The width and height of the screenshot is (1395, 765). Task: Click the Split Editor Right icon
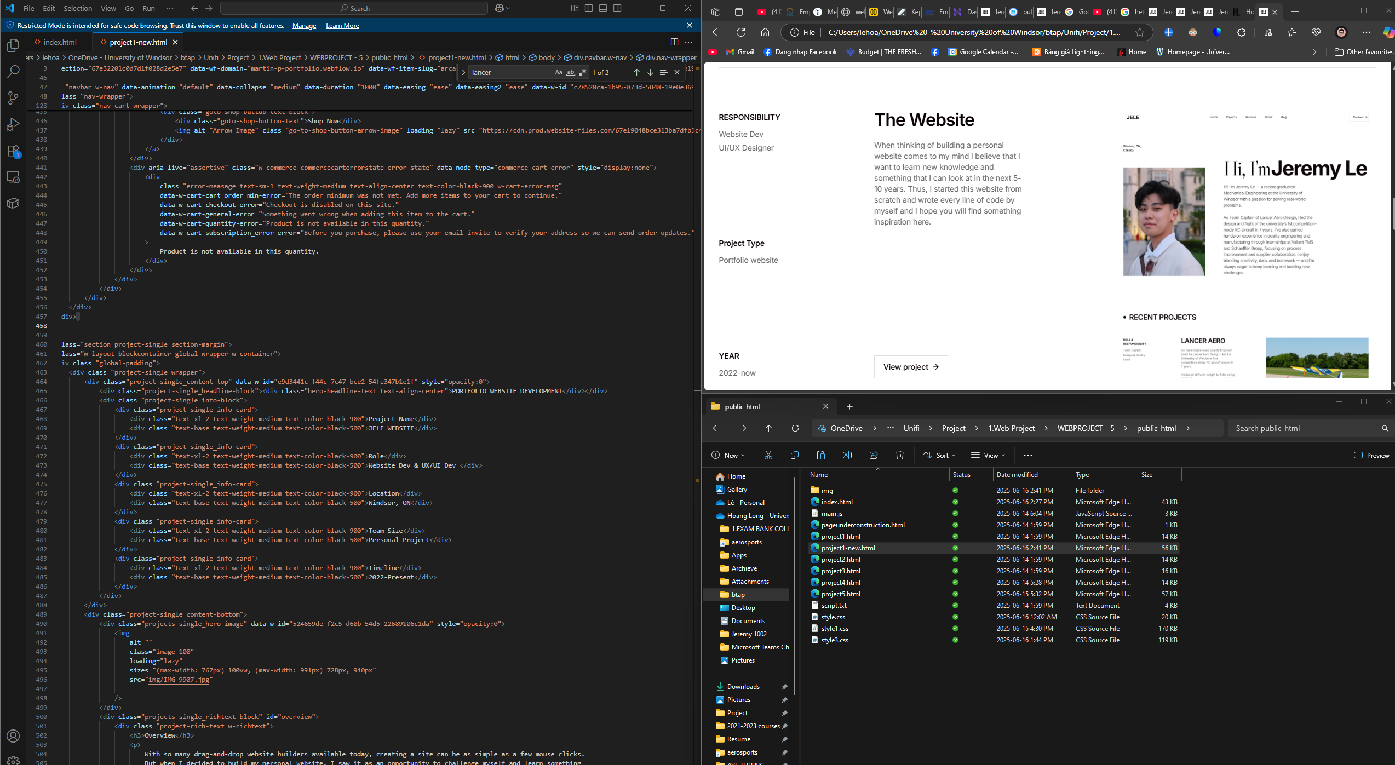tap(674, 42)
